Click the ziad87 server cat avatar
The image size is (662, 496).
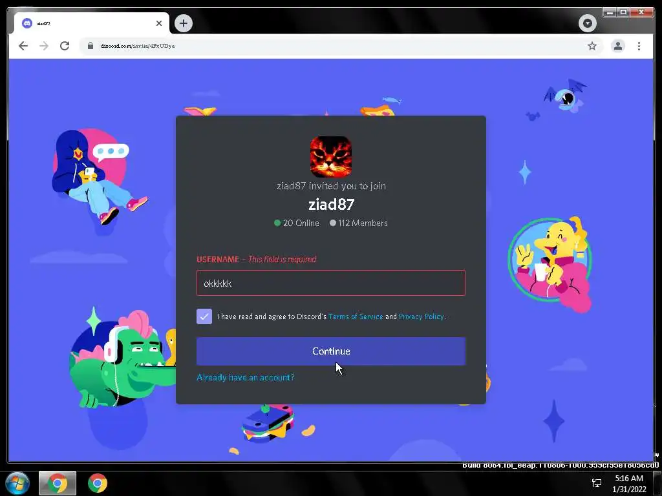coord(331,156)
